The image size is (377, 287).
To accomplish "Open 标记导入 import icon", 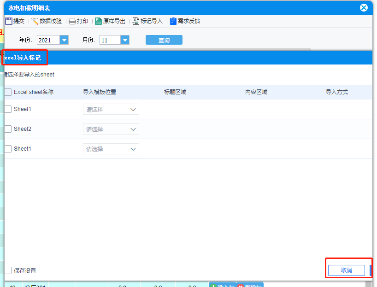I will (x=136, y=21).
